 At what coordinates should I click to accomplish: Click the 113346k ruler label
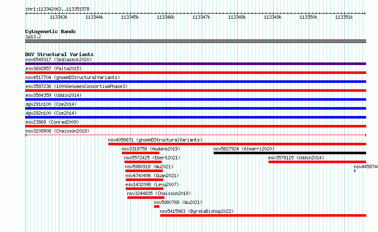click(x=166, y=17)
